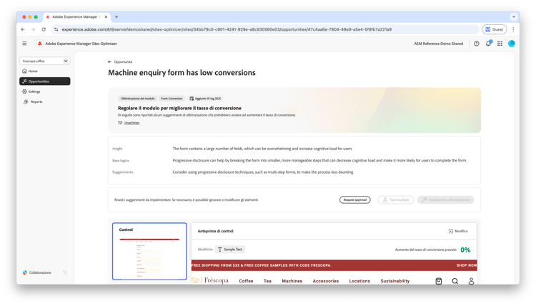Open the help question mark icon
Image resolution: width=536 pixels, height=306 pixels.
click(476, 44)
